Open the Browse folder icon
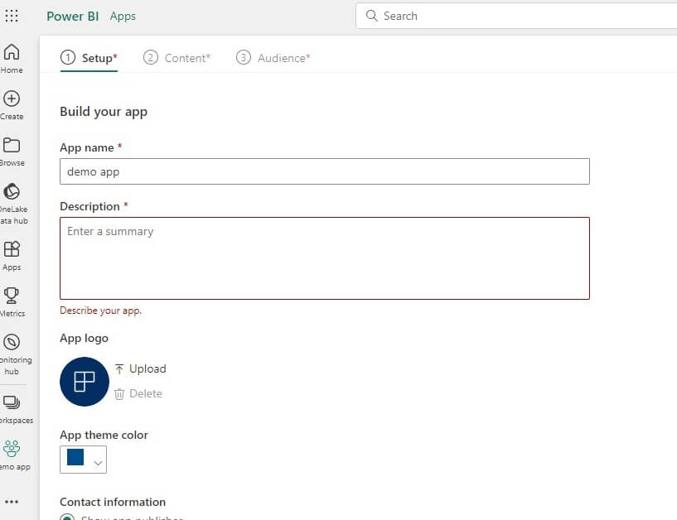This screenshot has height=520, width=677. 12,145
